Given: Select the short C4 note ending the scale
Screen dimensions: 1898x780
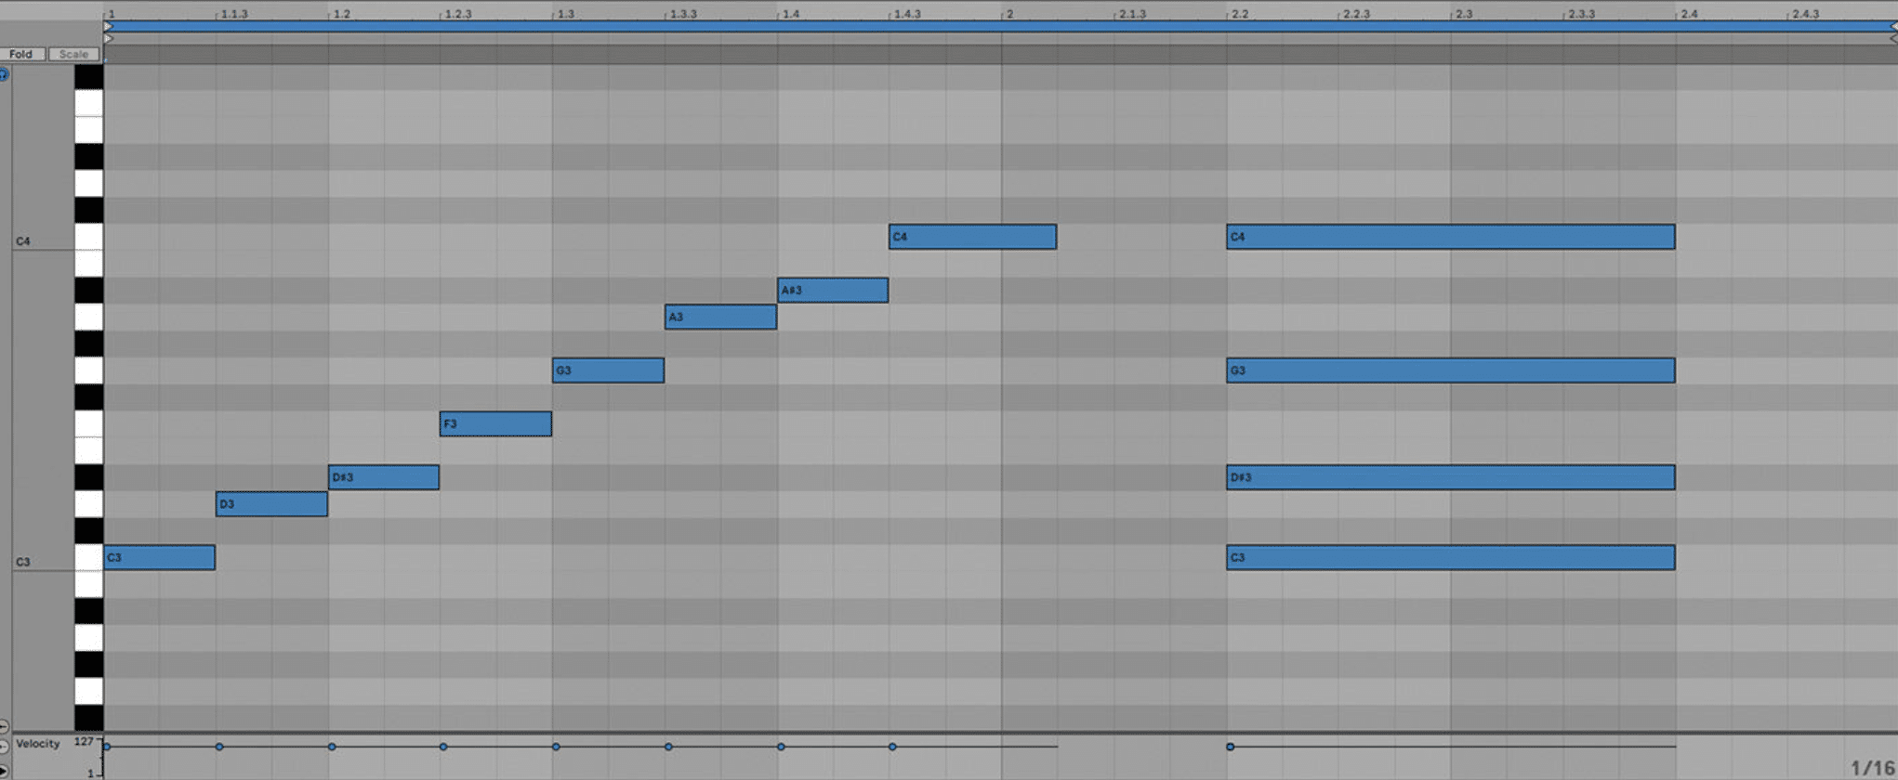Looking at the screenshot, I should (972, 237).
